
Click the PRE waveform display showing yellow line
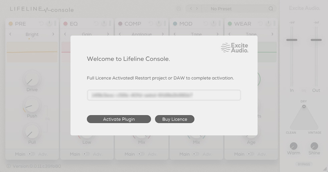click(x=32, y=52)
